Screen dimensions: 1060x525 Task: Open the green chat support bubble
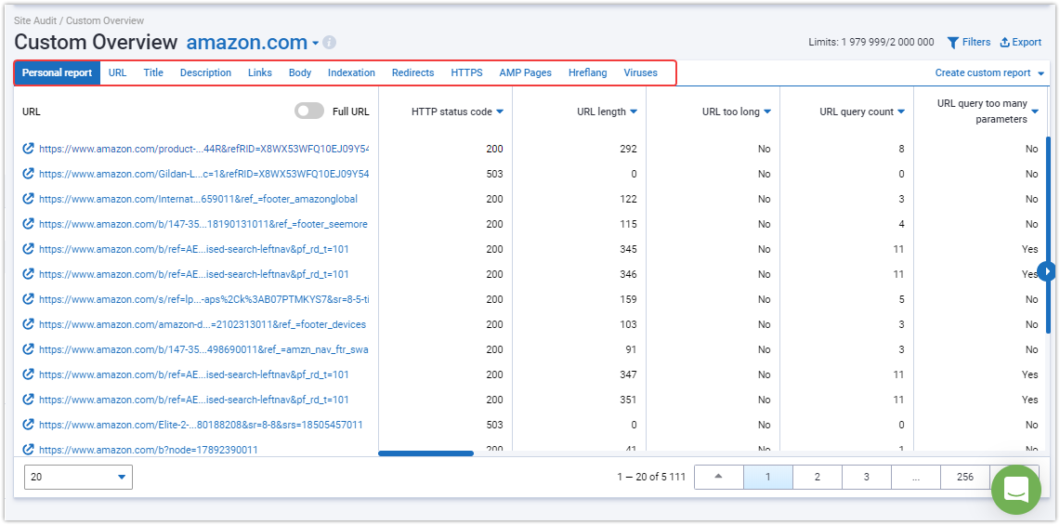[1016, 490]
